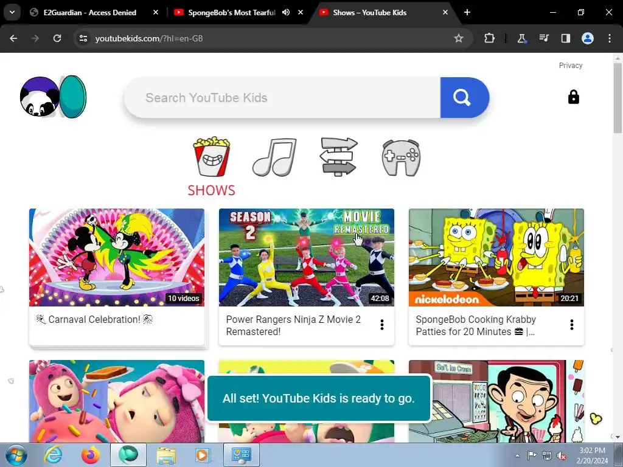Go back to previous page
The height and width of the screenshot is (467, 623).
(x=13, y=38)
